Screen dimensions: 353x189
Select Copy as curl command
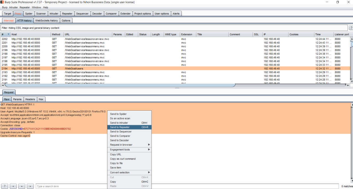pyautogui.click(x=129, y=159)
